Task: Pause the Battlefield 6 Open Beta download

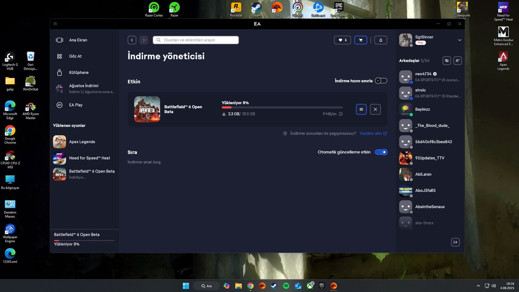Action: (x=361, y=109)
